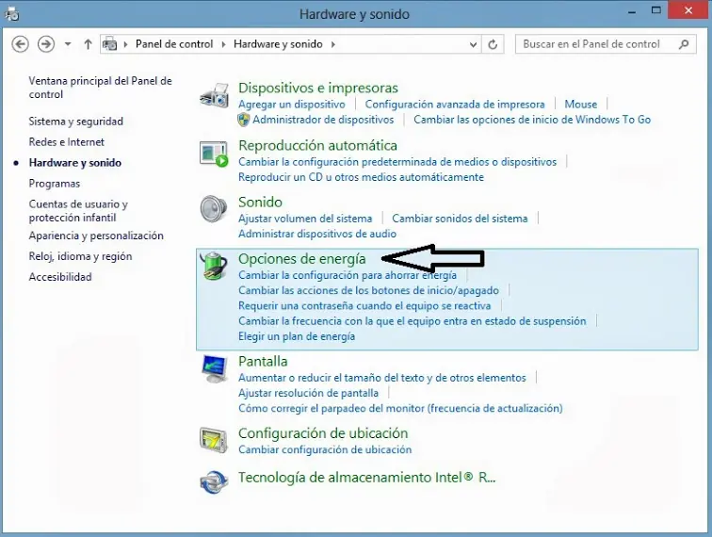The width and height of the screenshot is (712, 537).
Task: Open the Dispositivos e impresoras heading
Action: pos(318,88)
